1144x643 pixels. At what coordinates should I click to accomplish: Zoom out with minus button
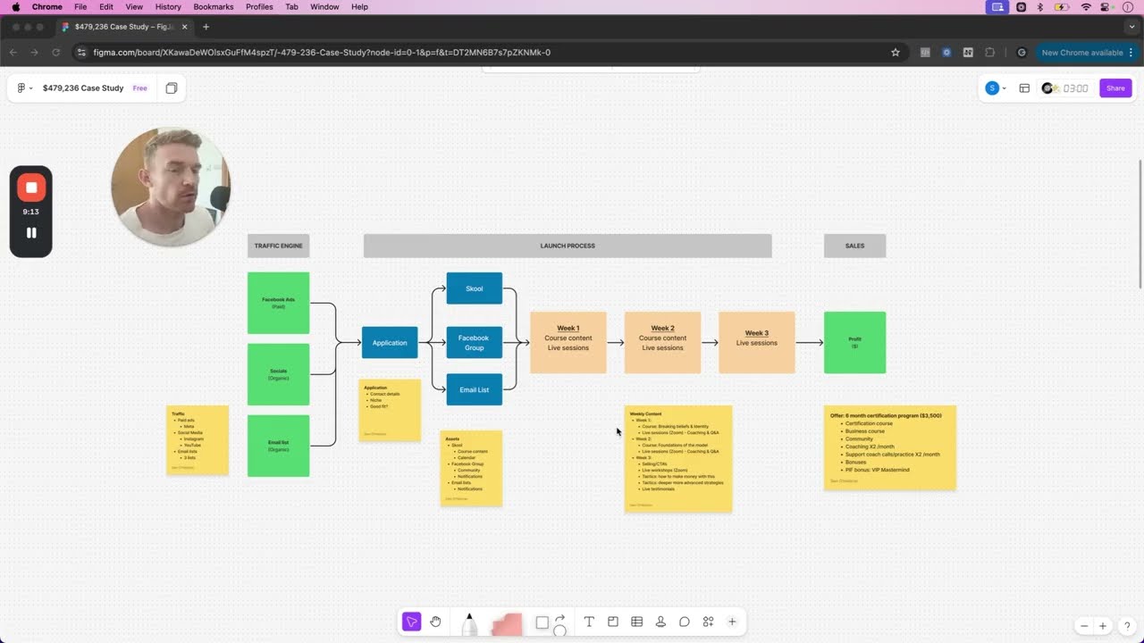(x=1083, y=626)
